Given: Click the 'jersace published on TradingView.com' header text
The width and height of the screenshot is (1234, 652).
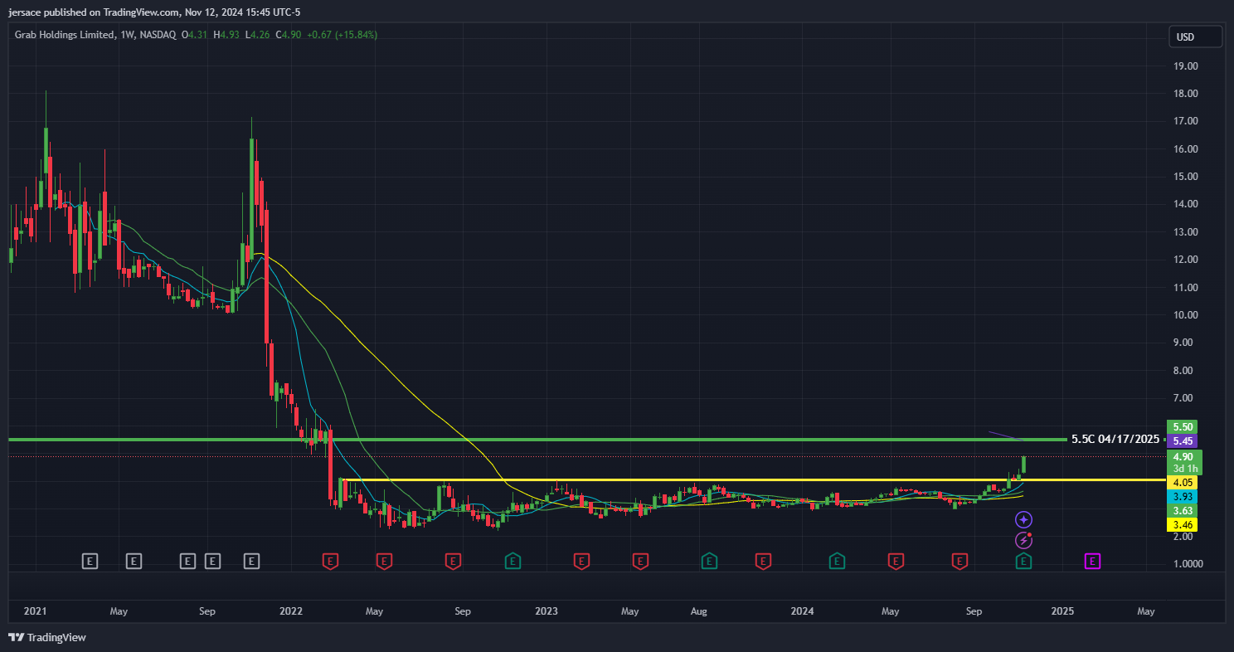Looking at the screenshot, I should [95, 12].
